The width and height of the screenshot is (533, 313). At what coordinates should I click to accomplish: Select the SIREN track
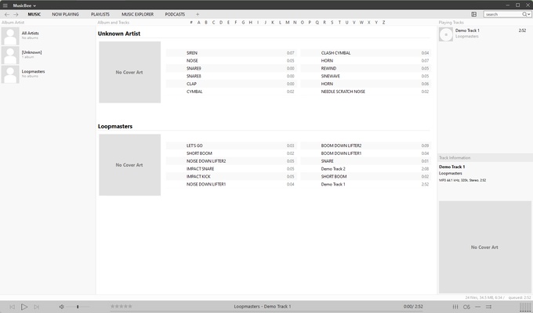click(x=231, y=53)
